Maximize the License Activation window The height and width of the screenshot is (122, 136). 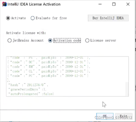[114, 4]
